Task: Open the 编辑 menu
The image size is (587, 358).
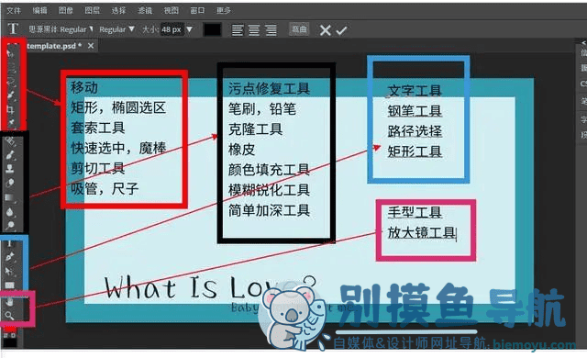Action: (39, 10)
